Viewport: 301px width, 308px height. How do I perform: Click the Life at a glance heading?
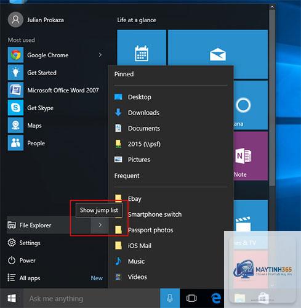137,20
